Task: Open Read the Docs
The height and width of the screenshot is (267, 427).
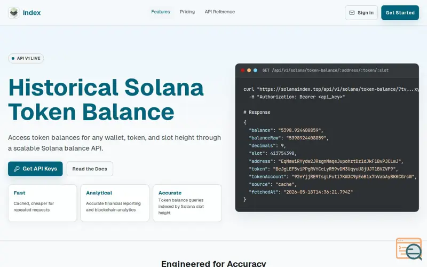Action: (90, 169)
